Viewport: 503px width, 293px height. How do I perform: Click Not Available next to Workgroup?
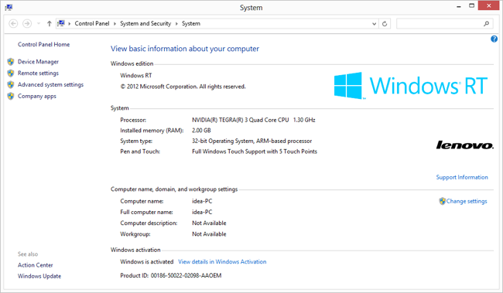click(209, 234)
